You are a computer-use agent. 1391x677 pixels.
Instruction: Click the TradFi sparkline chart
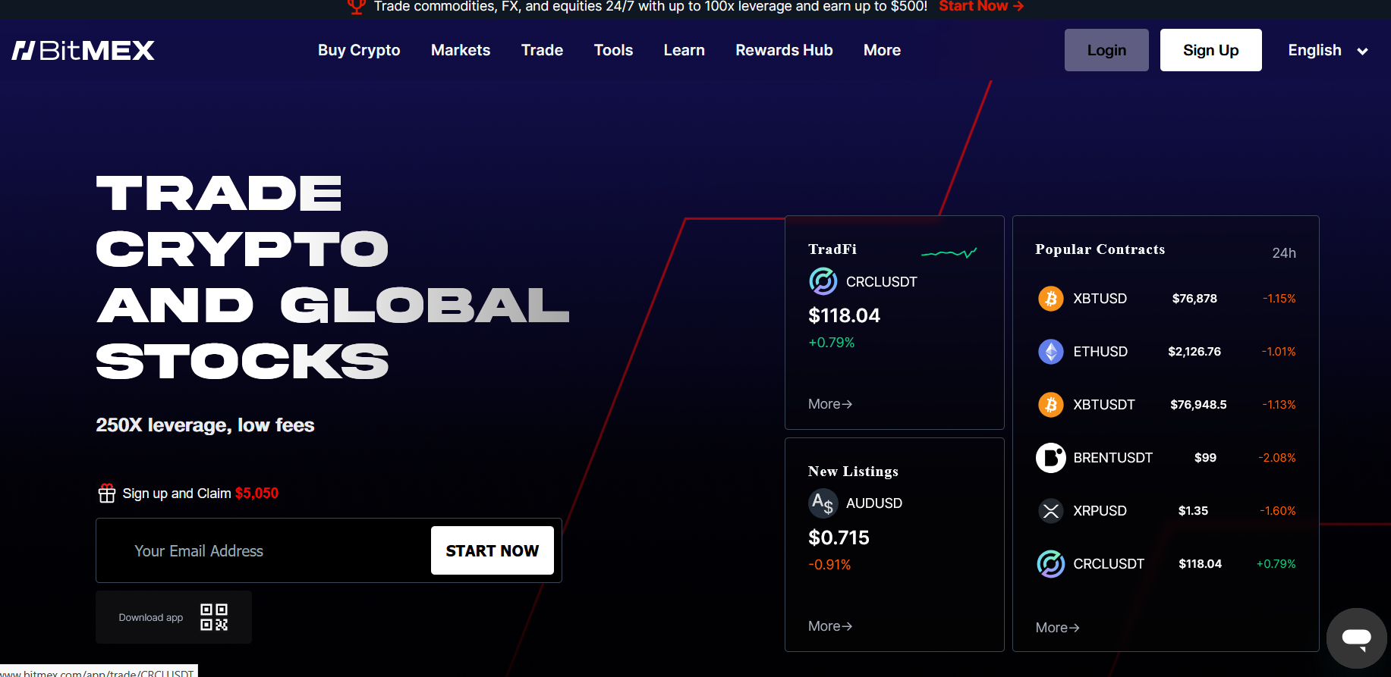(x=949, y=253)
